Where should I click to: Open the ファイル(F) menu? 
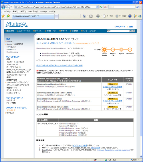[x=7, y=11]
